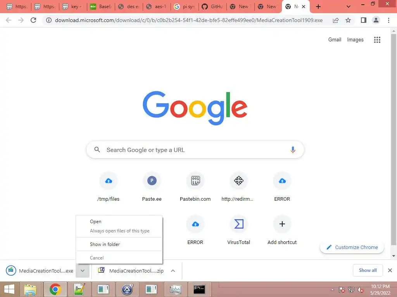Open the /tmp/files shortcut

coord(109,187)
